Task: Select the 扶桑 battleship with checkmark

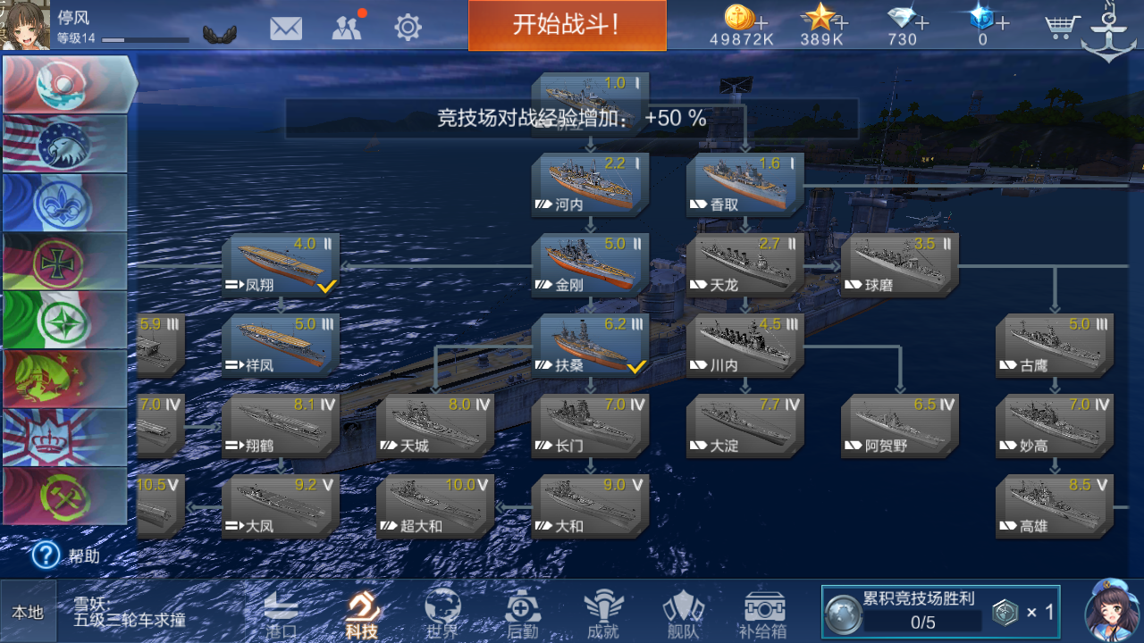Action: (591, 345)
